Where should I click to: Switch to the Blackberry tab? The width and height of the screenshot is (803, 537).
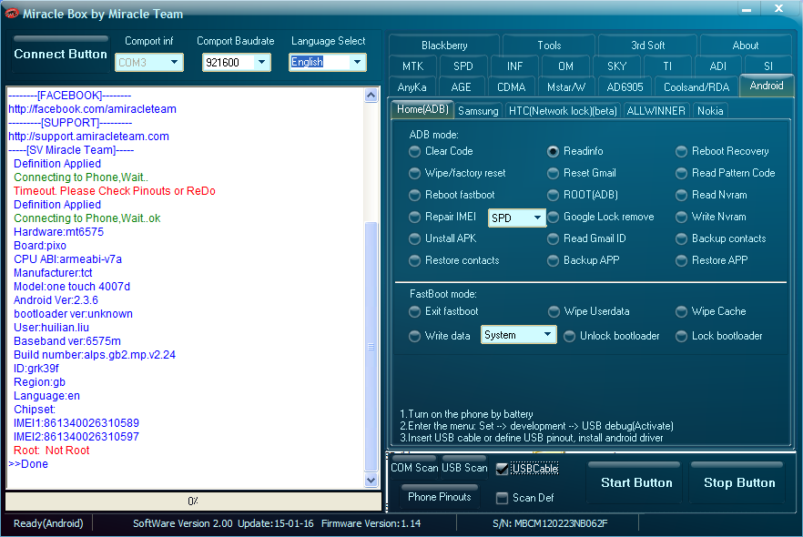(x=444, y=45)
